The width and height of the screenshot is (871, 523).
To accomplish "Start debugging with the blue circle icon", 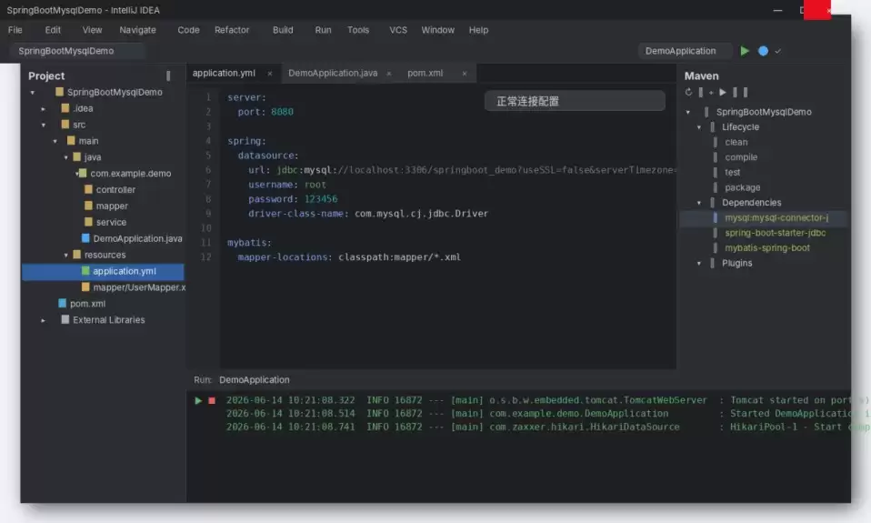I will [763, 51].
